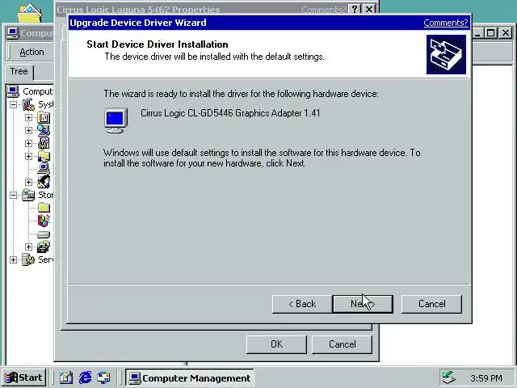Image resolution: width=517 pixels, height=388 pixels.
Task: Select the Disk Management folder icon
Action: coord(44,208)
